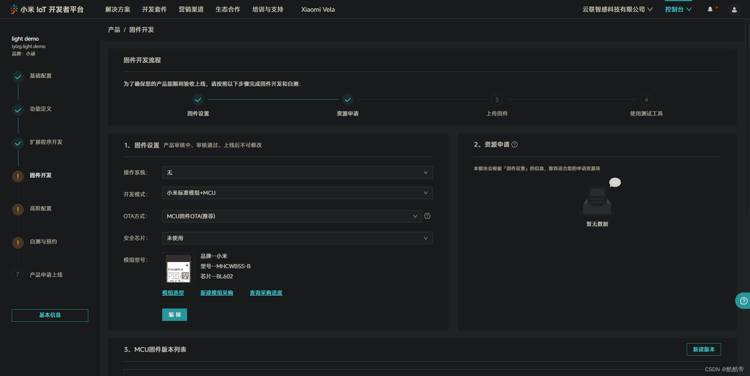
Task: Click the 暂无数据 text
Action: pyautogui.click(x=597, y=224)
